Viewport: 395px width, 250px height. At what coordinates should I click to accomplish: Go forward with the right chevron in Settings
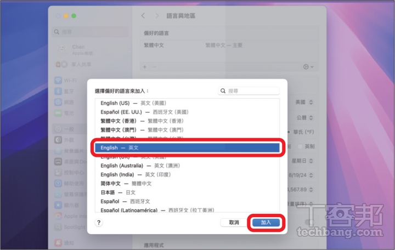157,16
